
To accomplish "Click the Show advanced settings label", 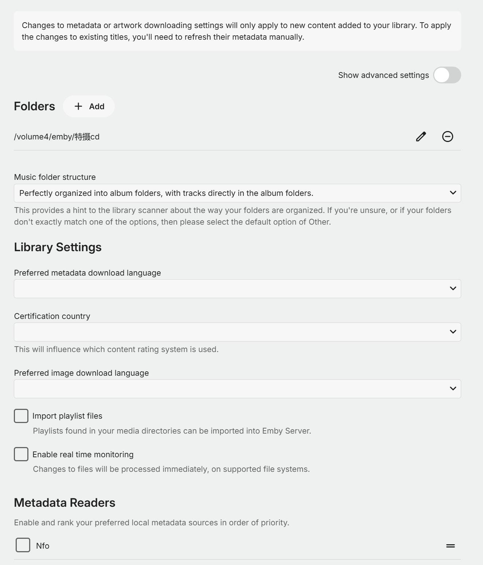I will [x=383, y=75].
